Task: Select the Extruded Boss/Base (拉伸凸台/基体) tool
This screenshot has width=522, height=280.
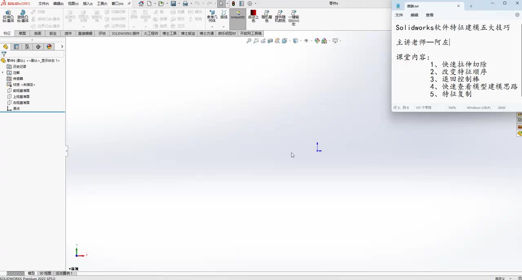Action: pyautogui.click(x=8, y=17)
